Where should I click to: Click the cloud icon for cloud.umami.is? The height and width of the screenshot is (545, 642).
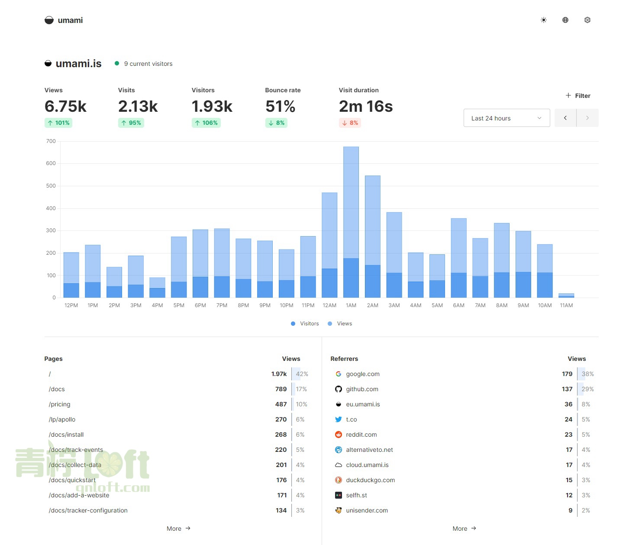click(339, 465)
